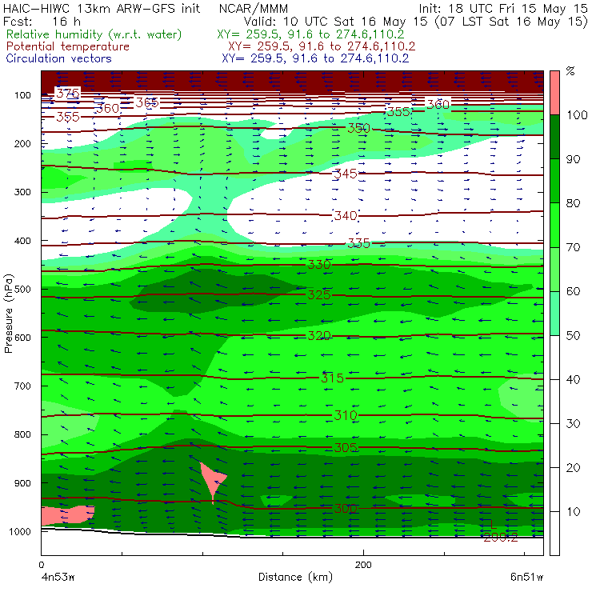Click the '375' contour label
Screen dimensions: 592x592
[68, 93]
